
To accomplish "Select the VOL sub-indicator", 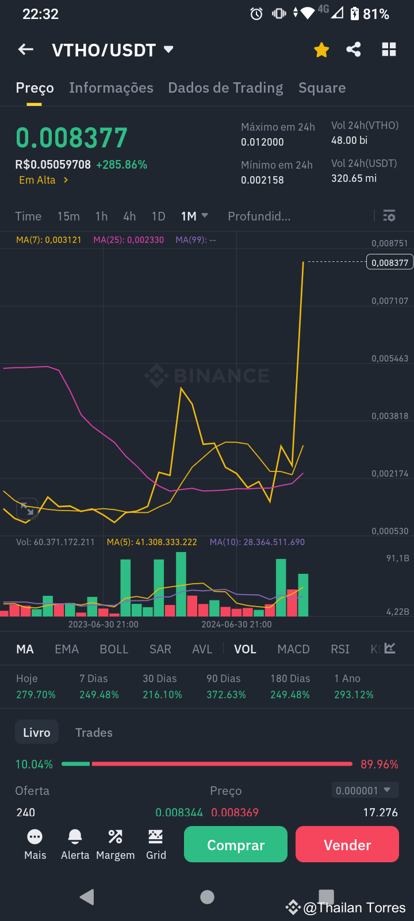I will [x=245, y=649].
